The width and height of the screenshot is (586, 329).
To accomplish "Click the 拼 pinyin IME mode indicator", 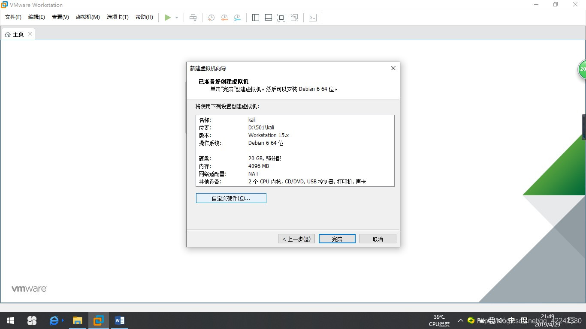I will tap(524, 320).
